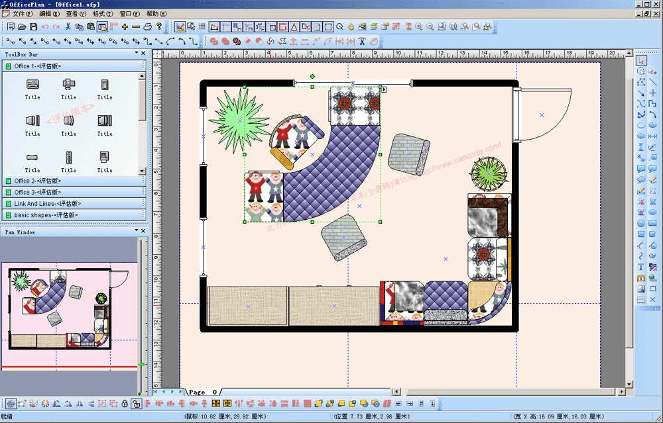
Task: Toggle the lock icon in bottom toolbar
Action: (x=124, y=403)
